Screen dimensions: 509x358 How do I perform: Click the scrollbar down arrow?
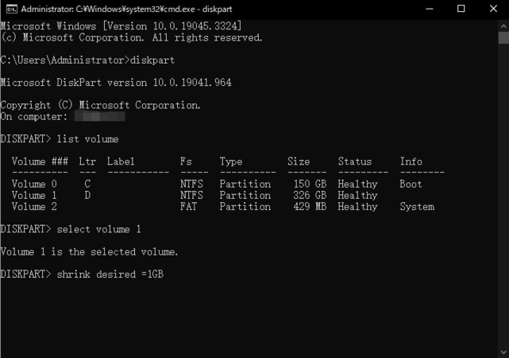[x=503, y=352]
